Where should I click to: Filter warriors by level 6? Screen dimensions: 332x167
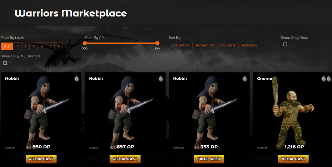59,46
